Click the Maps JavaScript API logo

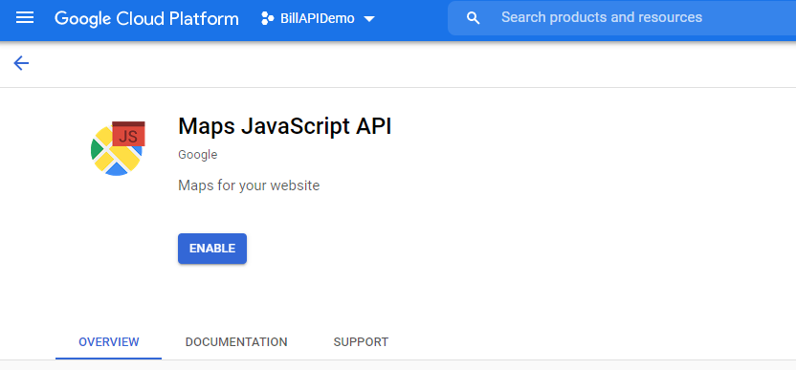pyautogui.click(x=118, y=149)
